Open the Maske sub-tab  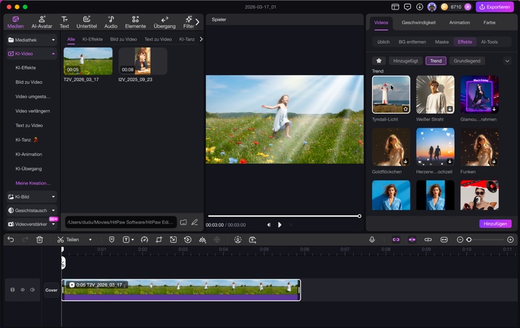(x=442, y=42)
